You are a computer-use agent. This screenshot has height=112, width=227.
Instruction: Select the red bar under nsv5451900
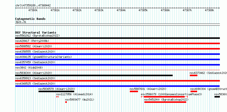165,102
